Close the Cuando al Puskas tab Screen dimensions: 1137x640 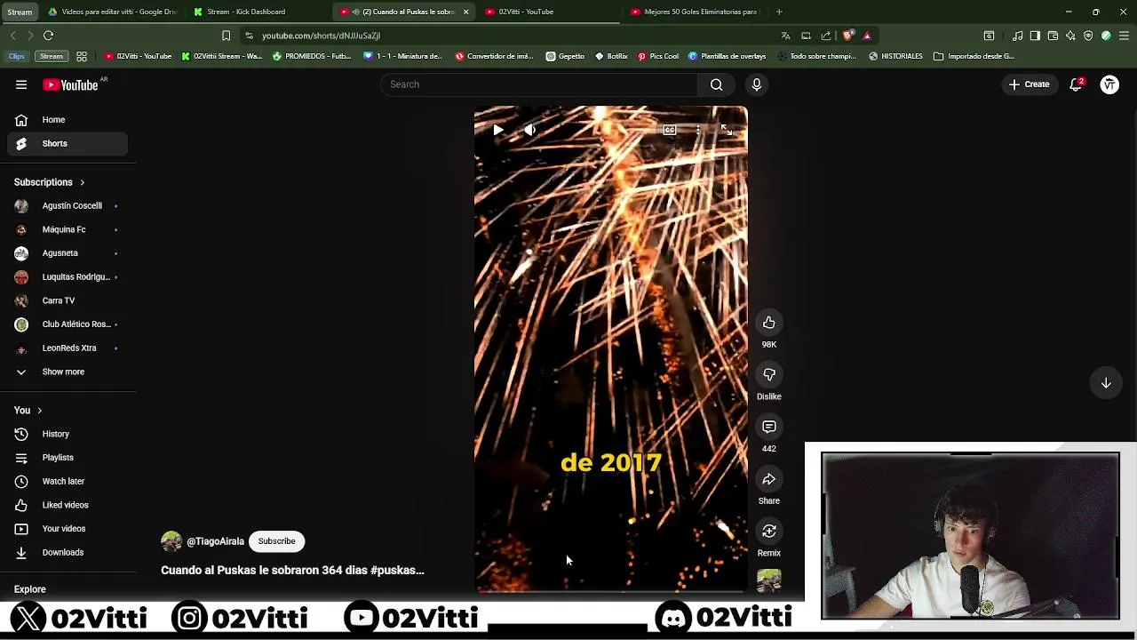pos(466,12)
